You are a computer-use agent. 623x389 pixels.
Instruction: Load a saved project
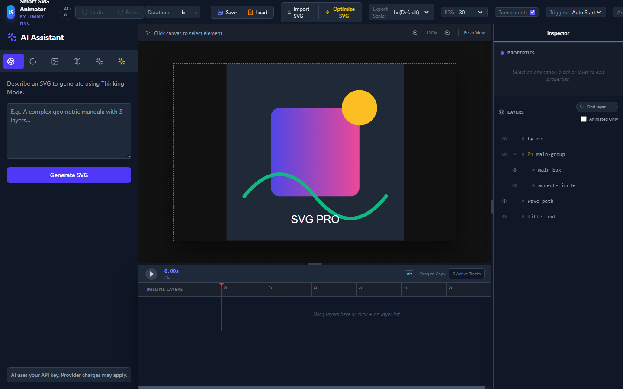258,12
